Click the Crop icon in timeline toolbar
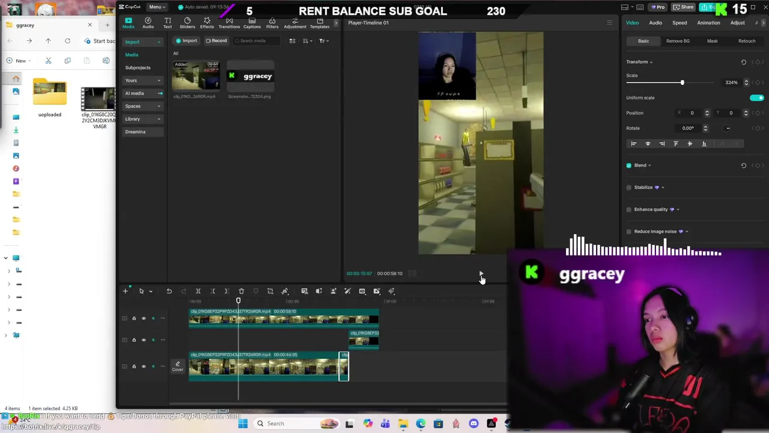 coord(270,291)
